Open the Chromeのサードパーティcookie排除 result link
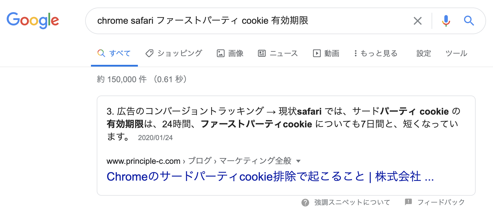The height and width of the screenshot is (211, 493). pos(270,176)
